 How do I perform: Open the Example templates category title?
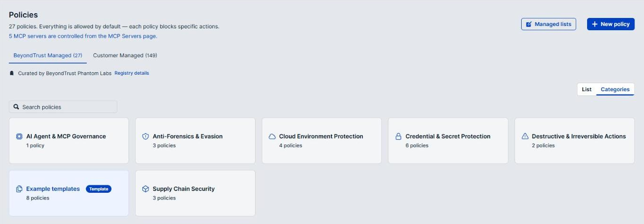[x=53, y=189]
